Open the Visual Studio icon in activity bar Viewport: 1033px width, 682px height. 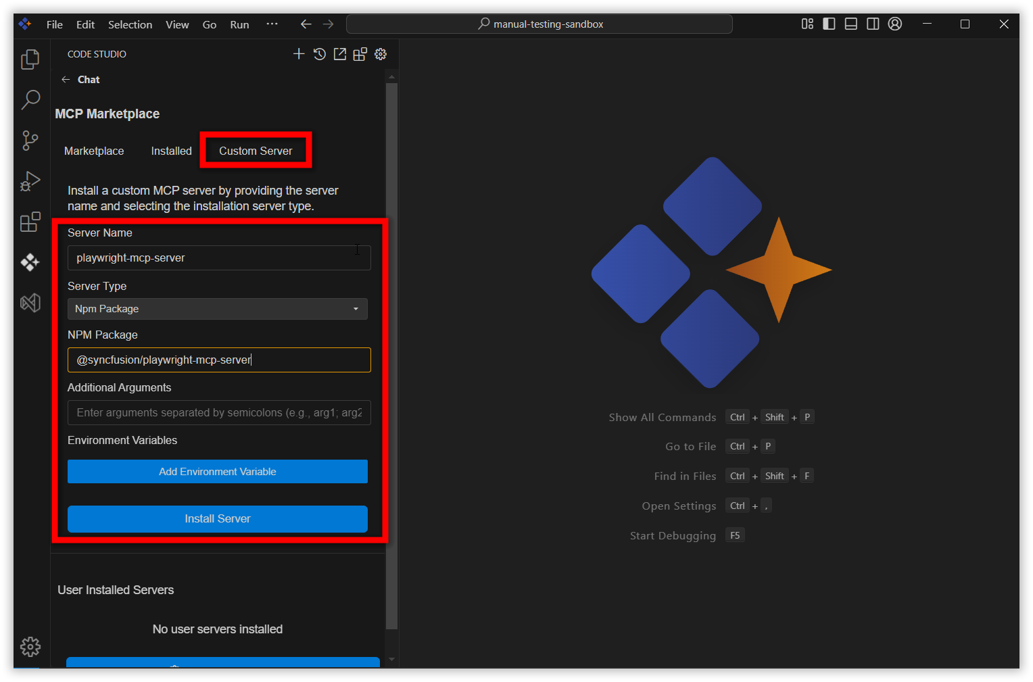coord(30,303)
